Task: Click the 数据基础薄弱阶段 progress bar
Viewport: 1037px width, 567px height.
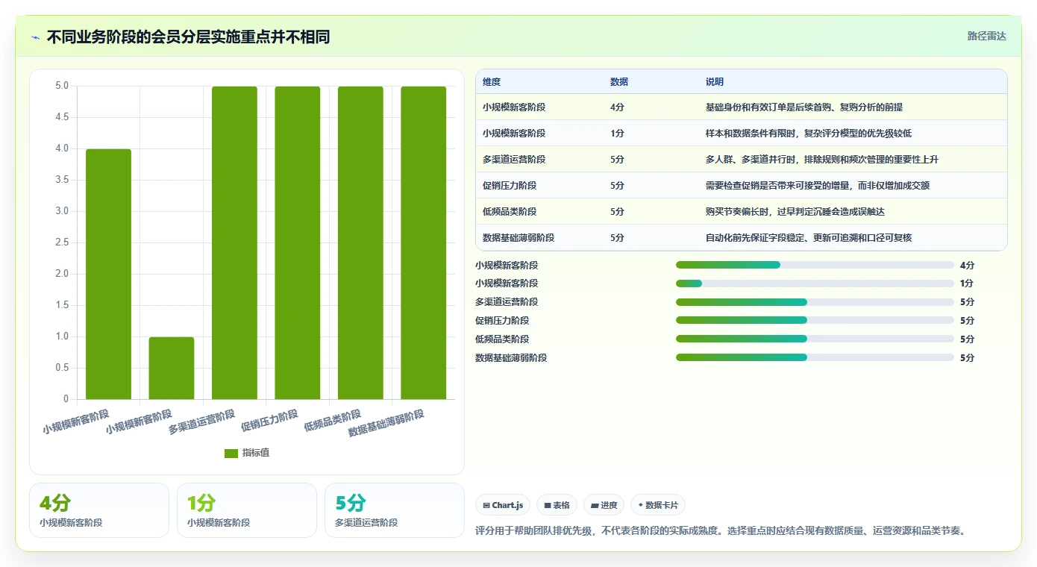Action: tap(815, 358)
